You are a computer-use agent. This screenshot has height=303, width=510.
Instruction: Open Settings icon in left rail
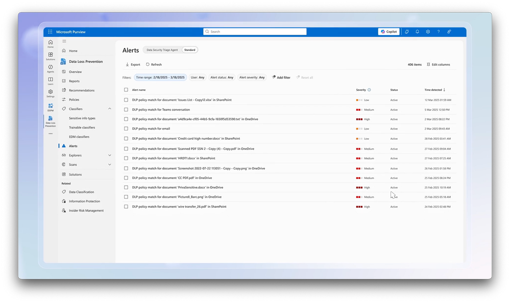point(51,93)
